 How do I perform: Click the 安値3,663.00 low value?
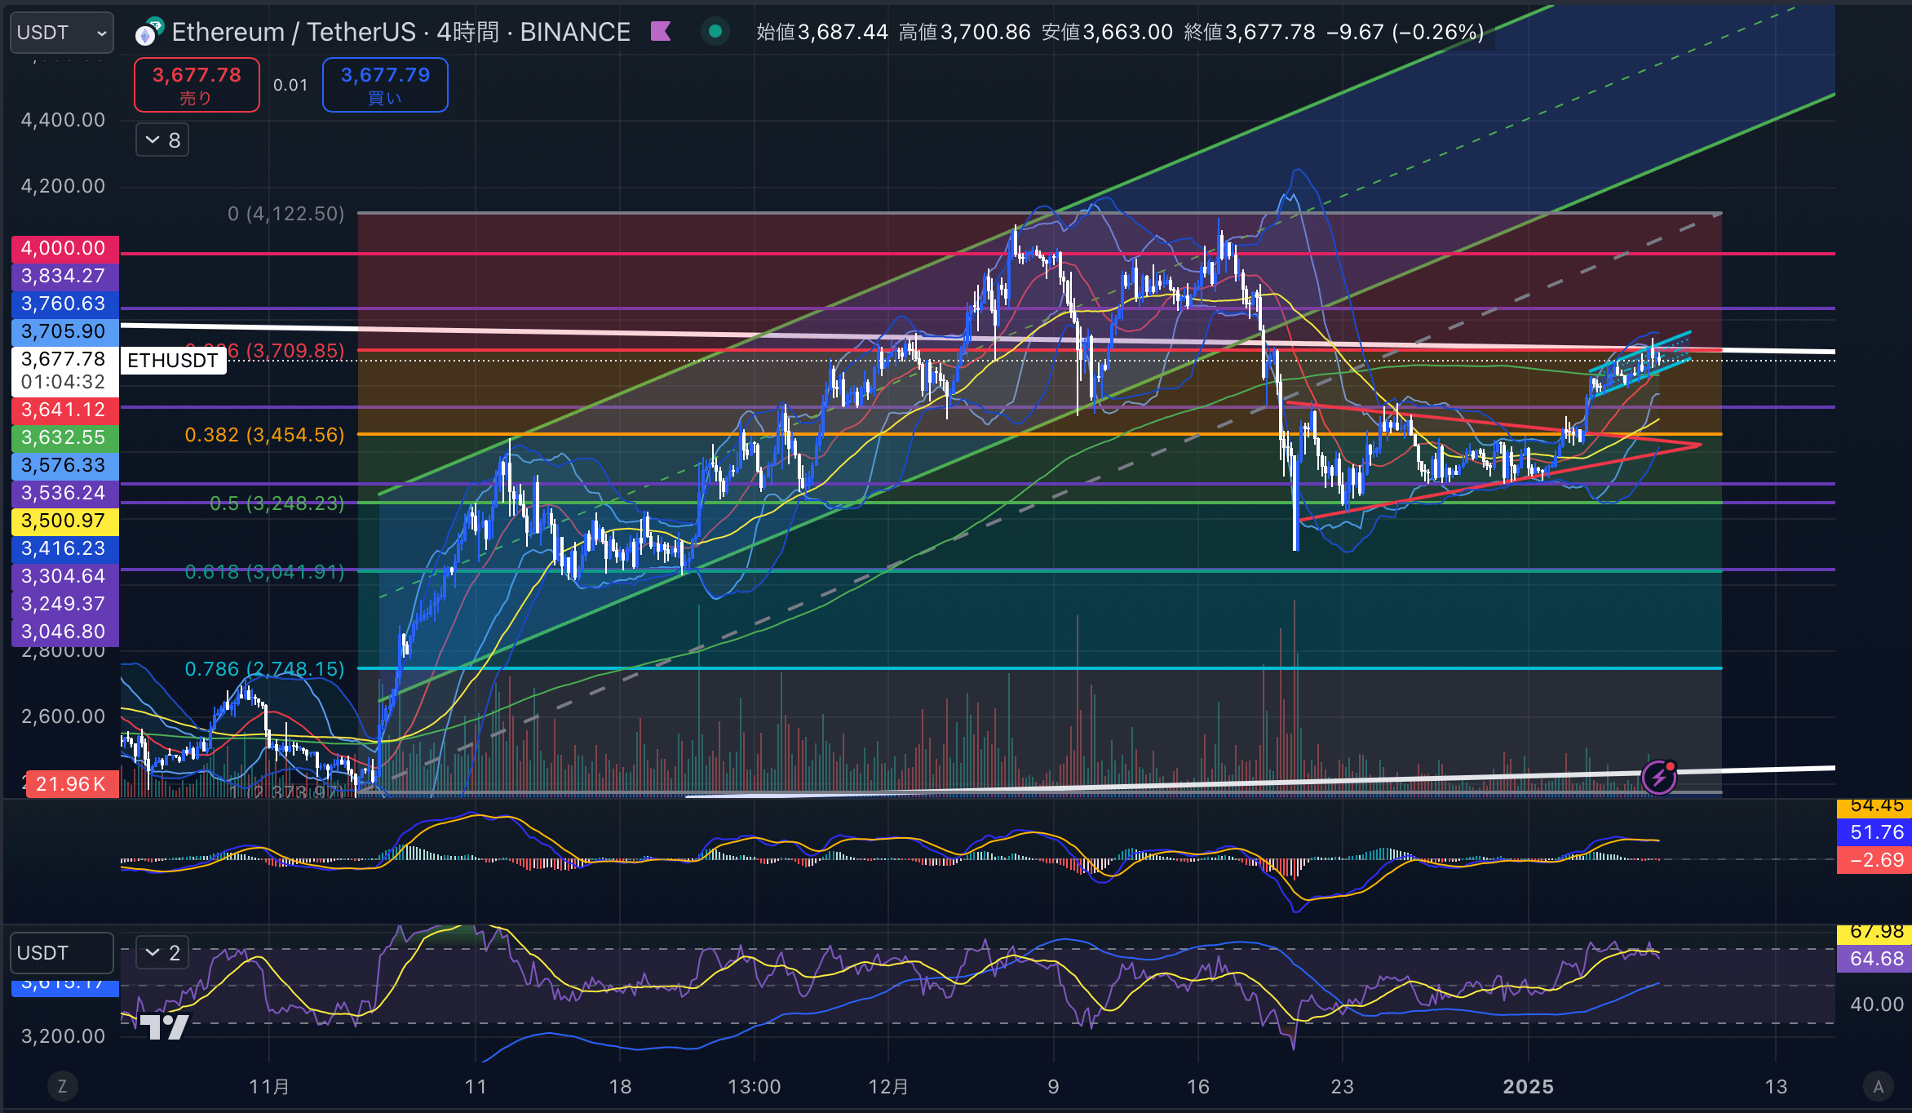tap(1108, 32)
